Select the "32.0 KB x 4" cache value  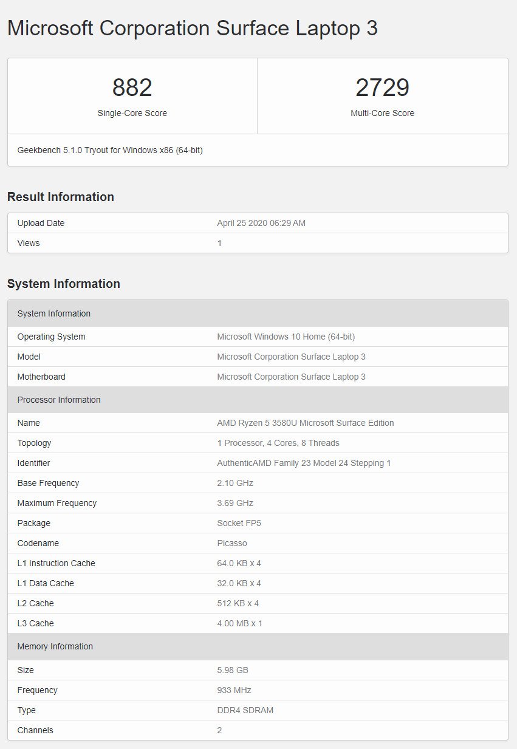coord(239,583)
